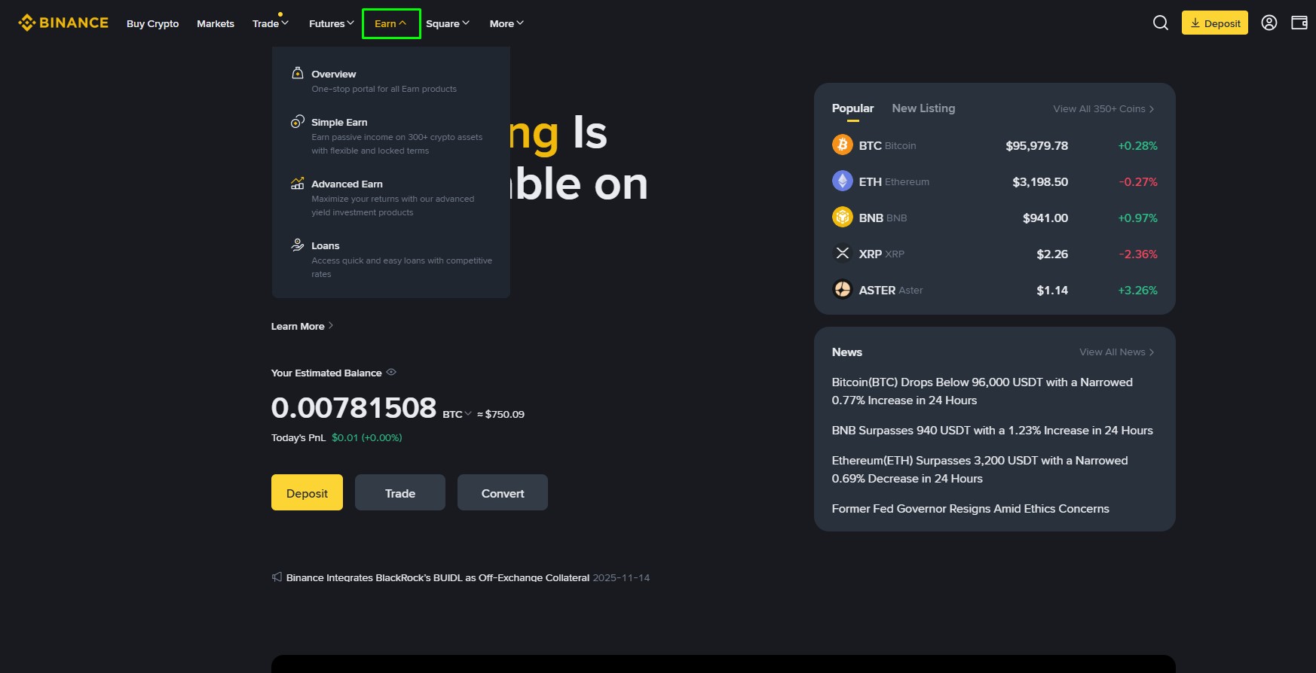The height and width of the screenshot is (673, 1316).
Task: Switch to the New Listing tab
Action: (x=923, y=108)
